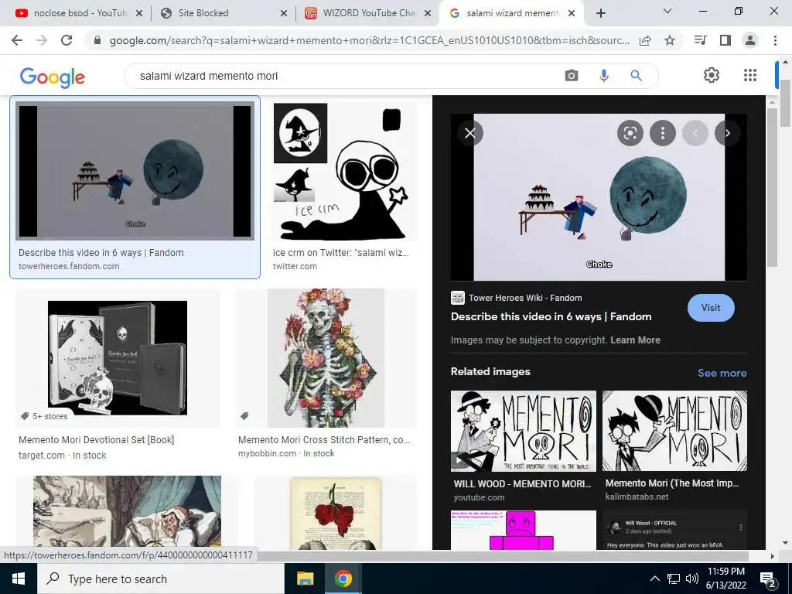The width and height of the screenshot is (792, 594).
Task: Click the browser forward arrow
Action: click(x=42, y=40)
